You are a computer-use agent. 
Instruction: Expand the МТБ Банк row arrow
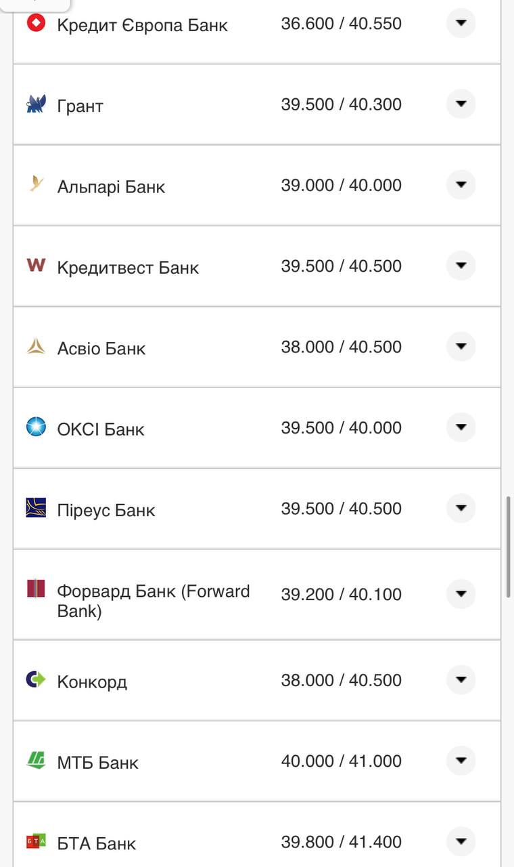click(x=461, y=761)
